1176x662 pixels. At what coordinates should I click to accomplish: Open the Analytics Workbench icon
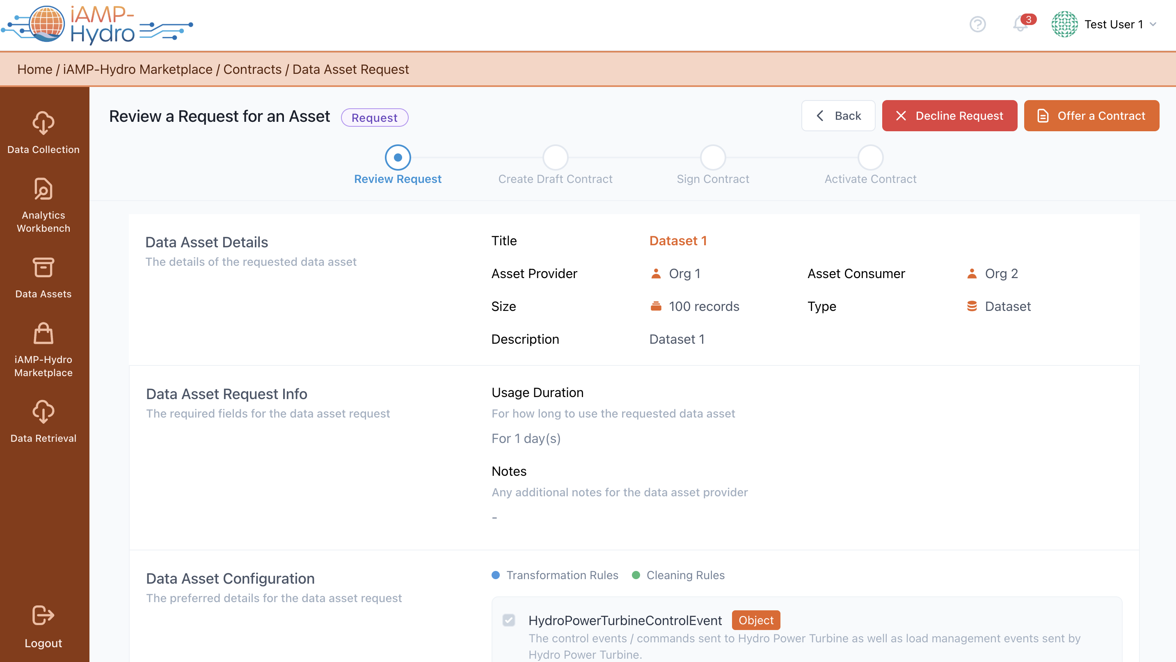(x=43, y=189)
